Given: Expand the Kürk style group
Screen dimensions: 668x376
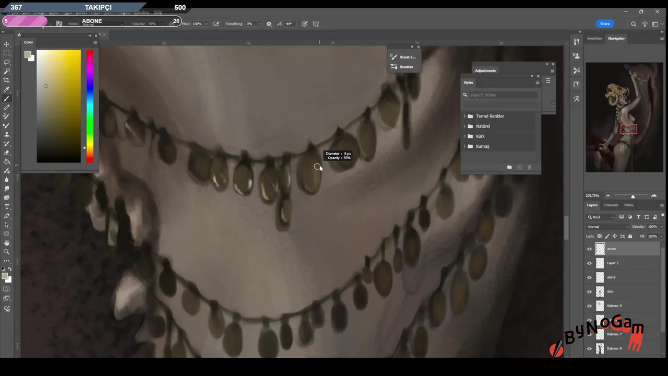Looking at the screenshot, I should point(464,136).
